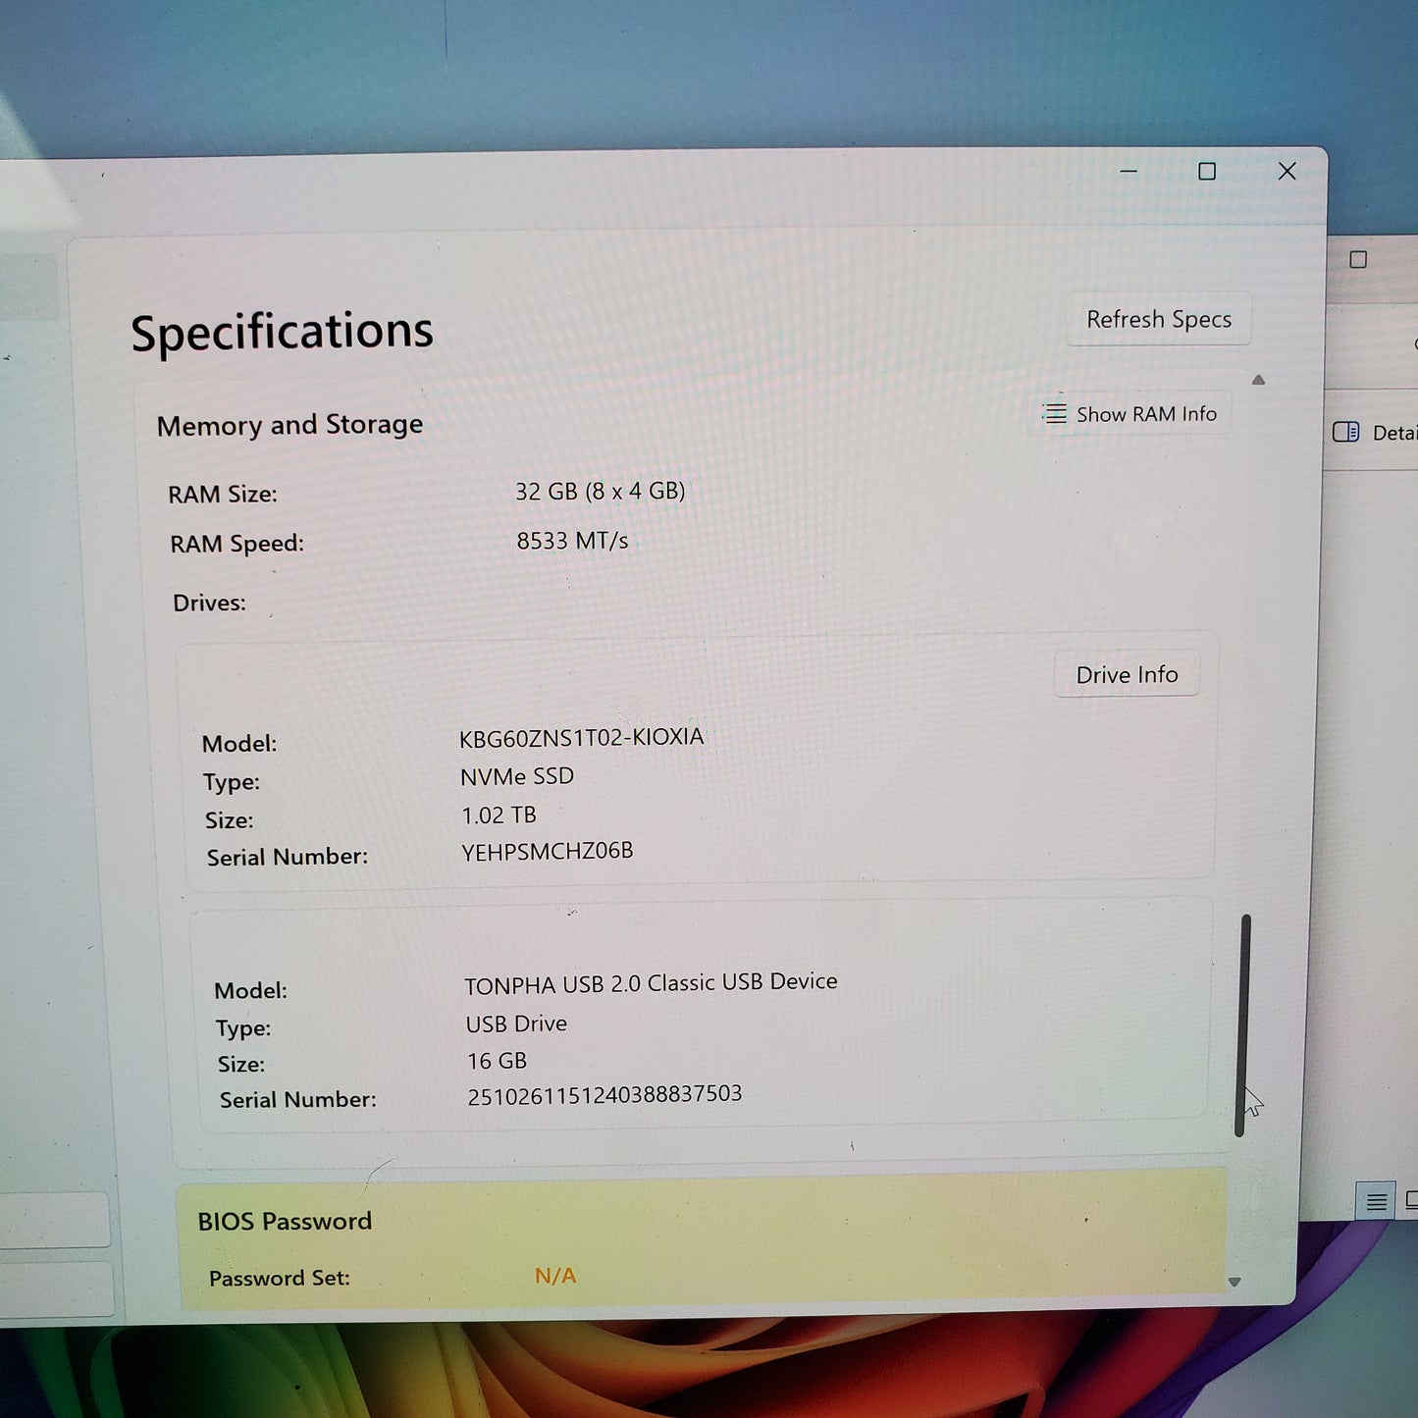Select the USB Drive type value

(x=516, y=1024)
